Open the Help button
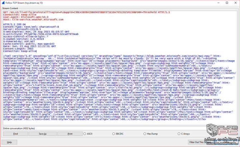The height and width of the screenshot is (147, 240). coord(10,142)
